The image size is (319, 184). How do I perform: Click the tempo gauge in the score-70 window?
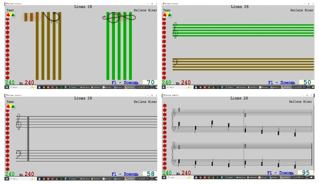coord(10,15)
